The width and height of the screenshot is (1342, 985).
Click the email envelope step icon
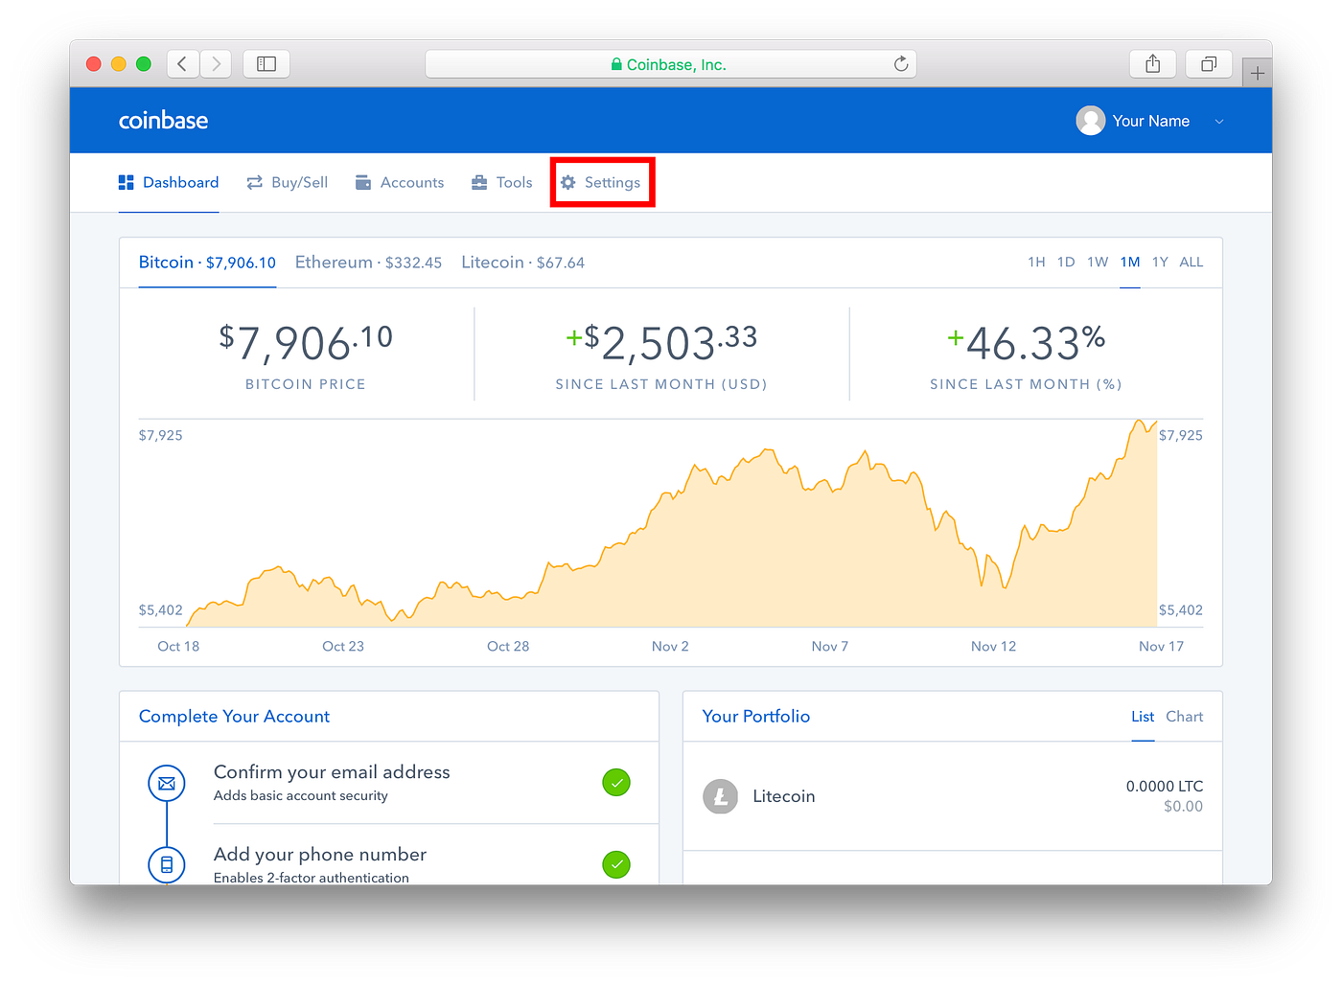pyautogui.click(x=167, y=783)
